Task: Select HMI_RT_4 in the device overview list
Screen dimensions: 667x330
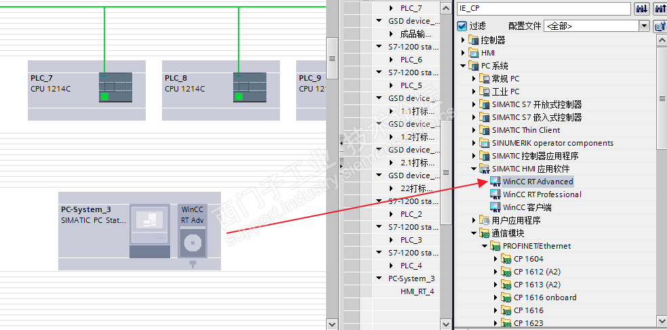Action: click(418, 291)
